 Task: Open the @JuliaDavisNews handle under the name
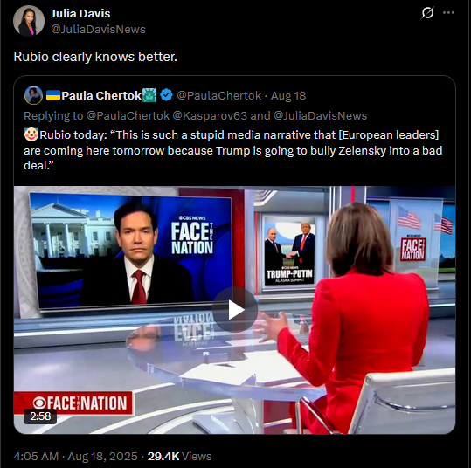(98, 30)
